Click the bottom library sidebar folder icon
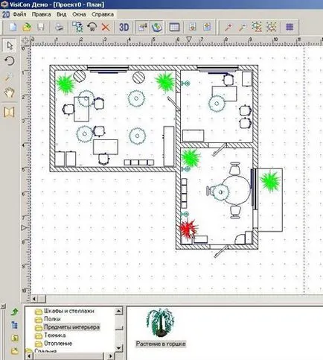 15,351
